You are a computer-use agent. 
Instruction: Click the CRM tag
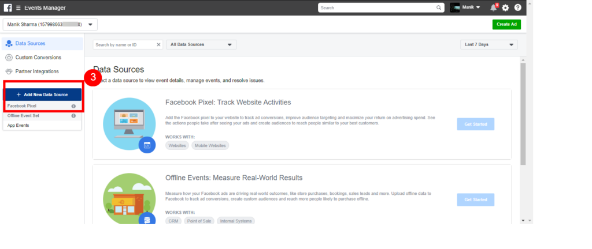[x=173, y=221]
